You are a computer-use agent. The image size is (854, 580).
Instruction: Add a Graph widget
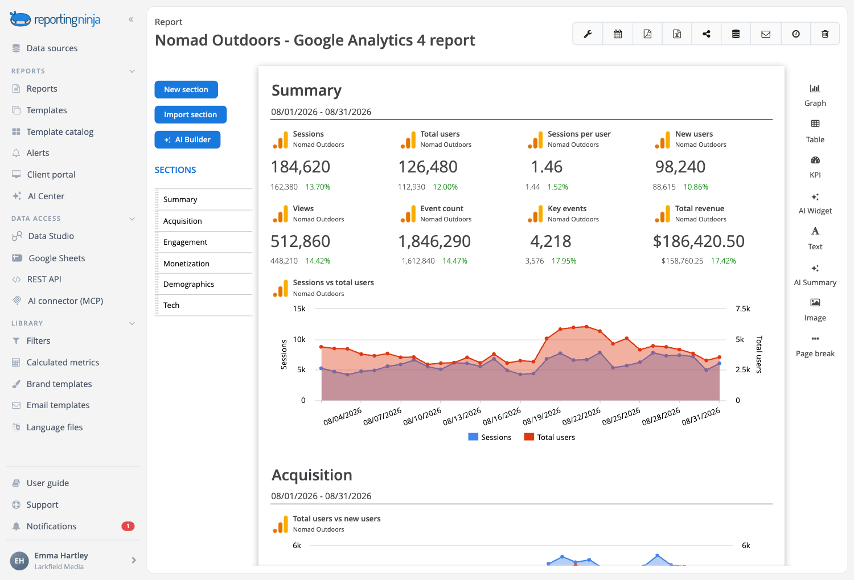[x=815, y=95]
